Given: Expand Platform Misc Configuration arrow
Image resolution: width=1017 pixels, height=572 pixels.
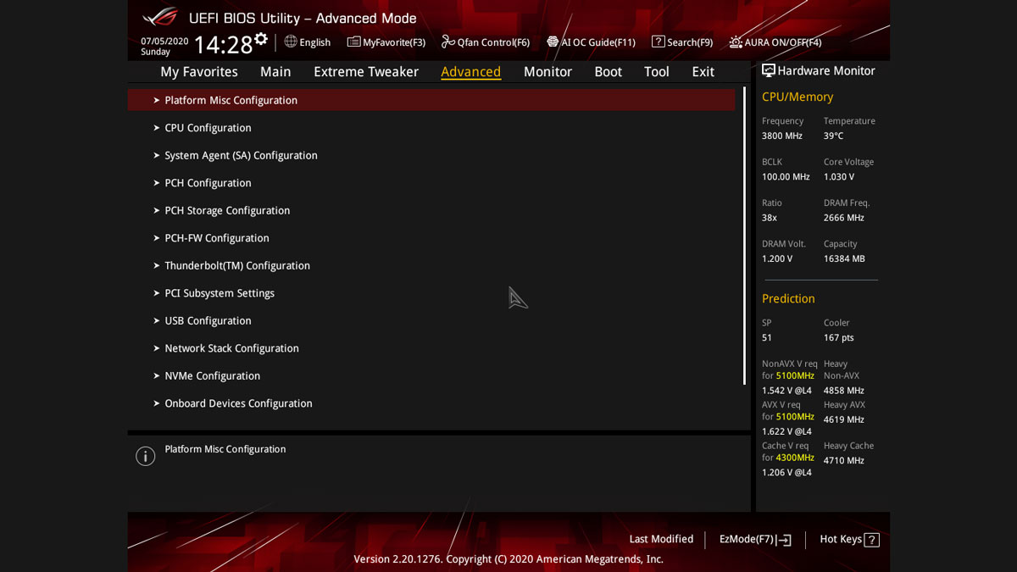Looking at the screenshot, I should tap(157, 100).
